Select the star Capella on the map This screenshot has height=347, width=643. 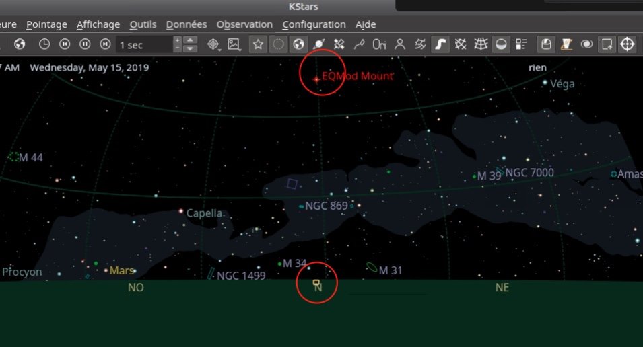[x=181, y=211]
